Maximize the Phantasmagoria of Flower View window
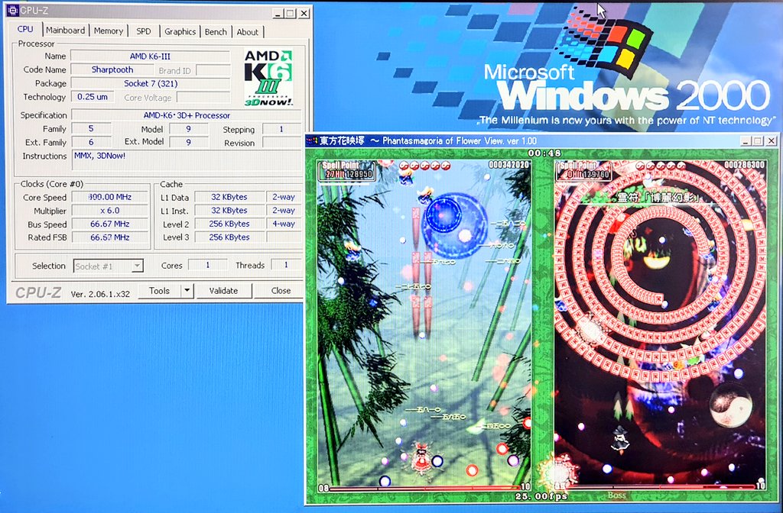 coord(758,141)
